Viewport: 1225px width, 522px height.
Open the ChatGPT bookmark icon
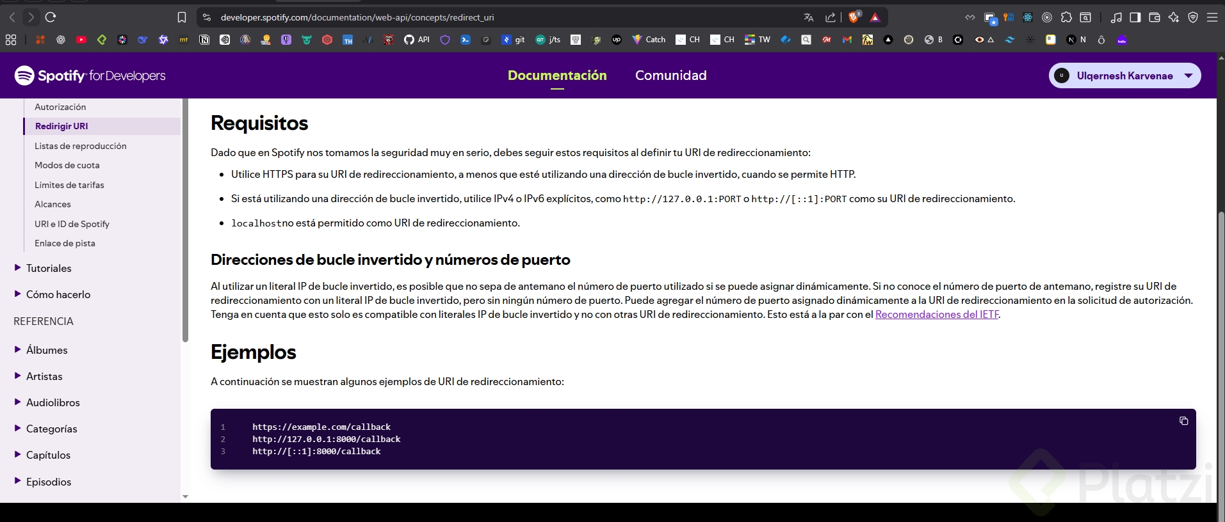click(x=61, y=40)
